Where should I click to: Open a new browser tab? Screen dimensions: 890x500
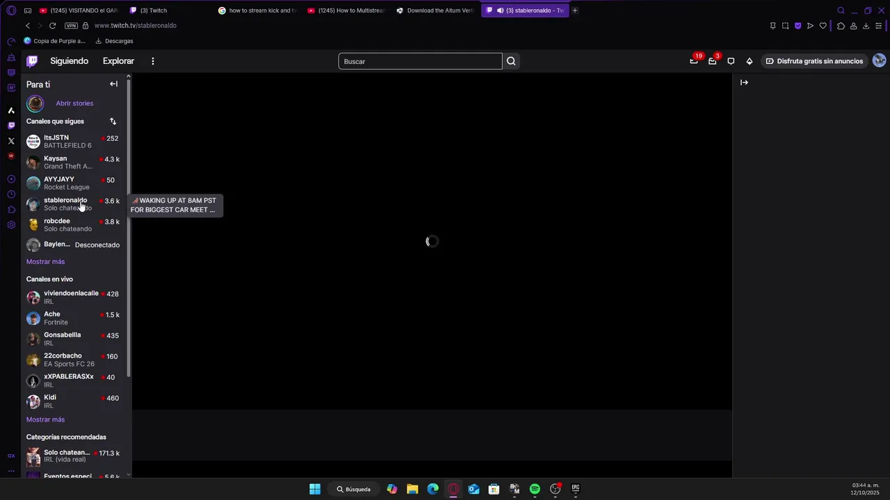pyautogui.click(x=575, y=10)
